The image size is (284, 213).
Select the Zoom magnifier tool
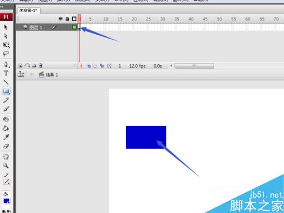click(x=6, y=166)
